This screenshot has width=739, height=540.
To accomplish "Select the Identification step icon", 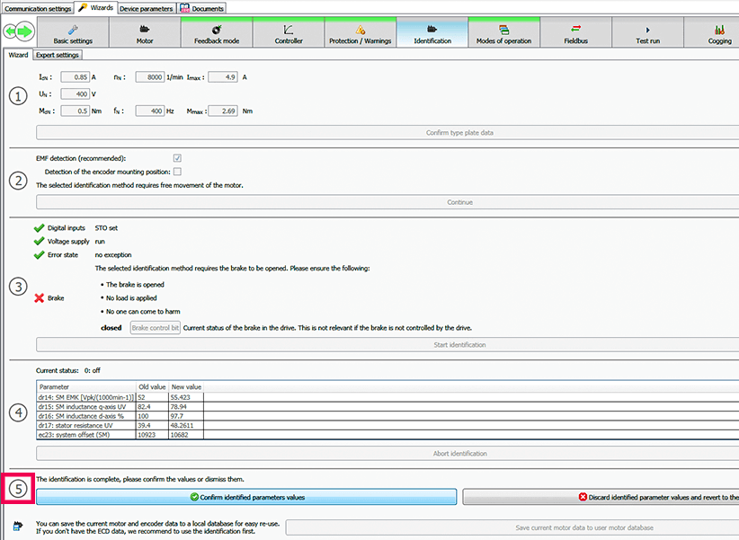I will click(x=432, y=30).
